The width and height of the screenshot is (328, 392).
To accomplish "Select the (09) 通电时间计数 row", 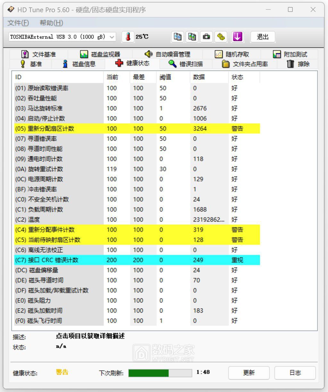I will [137, 159].
